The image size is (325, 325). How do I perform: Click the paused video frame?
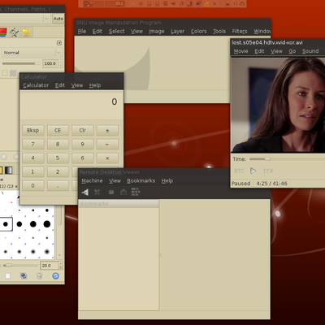pyautogui.click(x=278, y=105)
